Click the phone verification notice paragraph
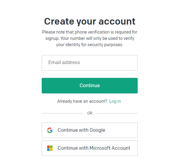 (x=90, y=38)
